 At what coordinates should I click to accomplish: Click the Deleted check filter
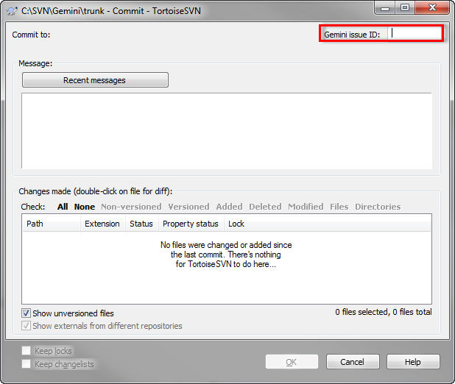265,207
